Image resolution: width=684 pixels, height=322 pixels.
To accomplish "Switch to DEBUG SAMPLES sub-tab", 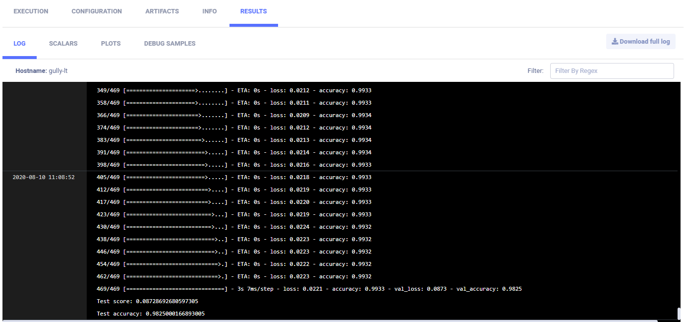I will pos(170,44).
